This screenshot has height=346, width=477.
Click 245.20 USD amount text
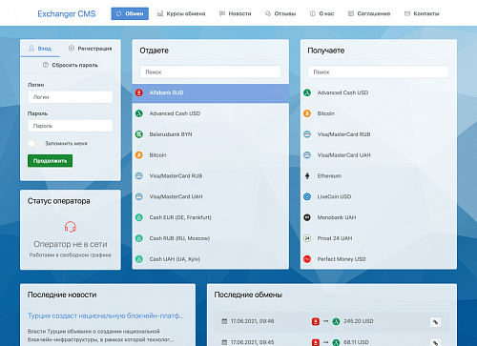pos(359,321)
